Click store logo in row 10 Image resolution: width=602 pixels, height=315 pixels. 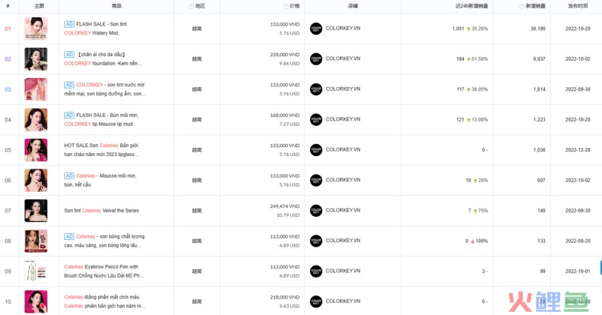coord(316,302)
